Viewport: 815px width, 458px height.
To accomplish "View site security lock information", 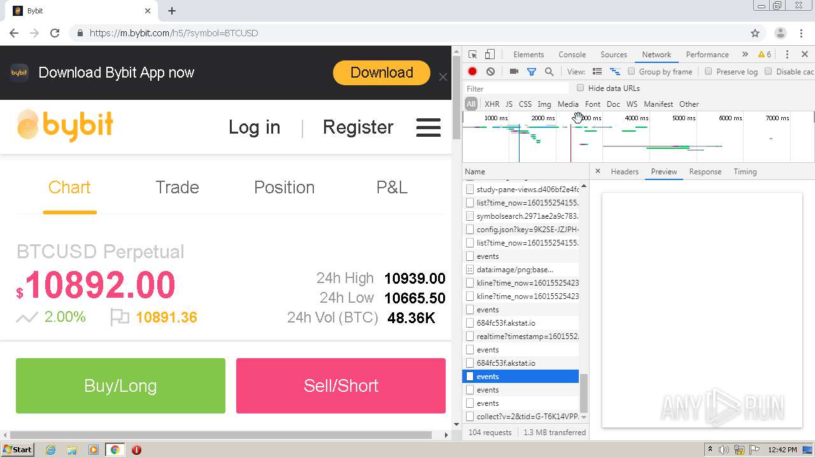I will click(x=80, y=33).
